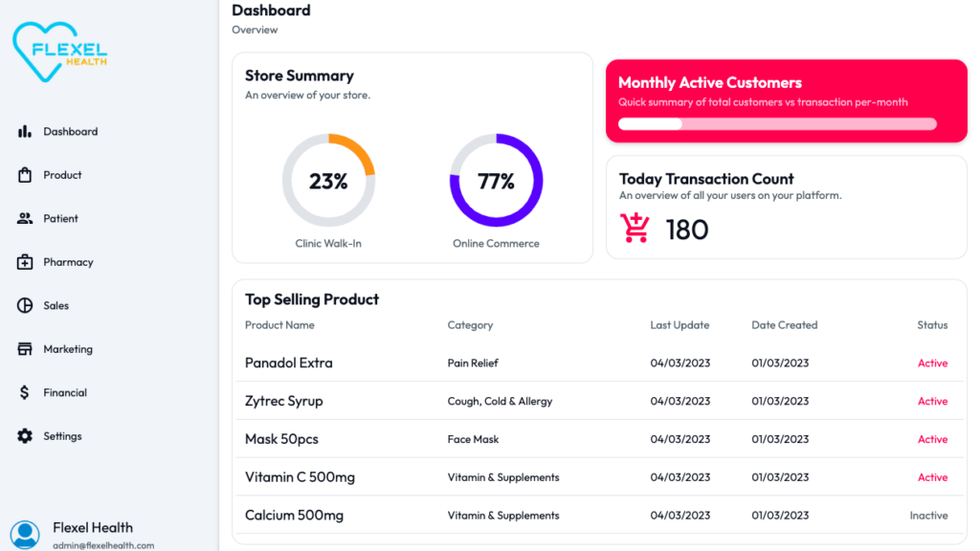Click the red shopping cart icon
This screenshot has width=980, height=551.
click(x=635, y=228)
